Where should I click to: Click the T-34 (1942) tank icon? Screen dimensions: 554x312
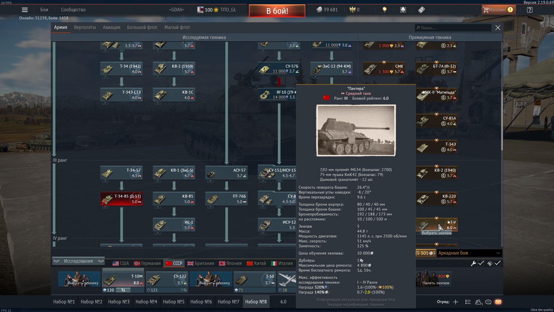(107, 69)
